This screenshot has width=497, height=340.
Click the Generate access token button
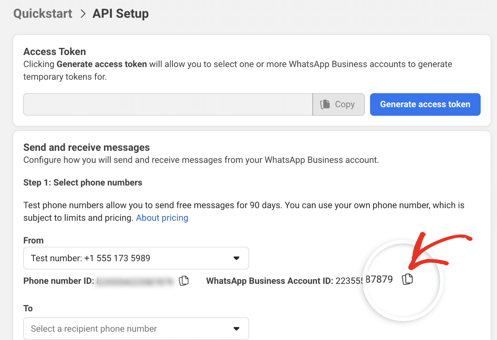[425, 104]
